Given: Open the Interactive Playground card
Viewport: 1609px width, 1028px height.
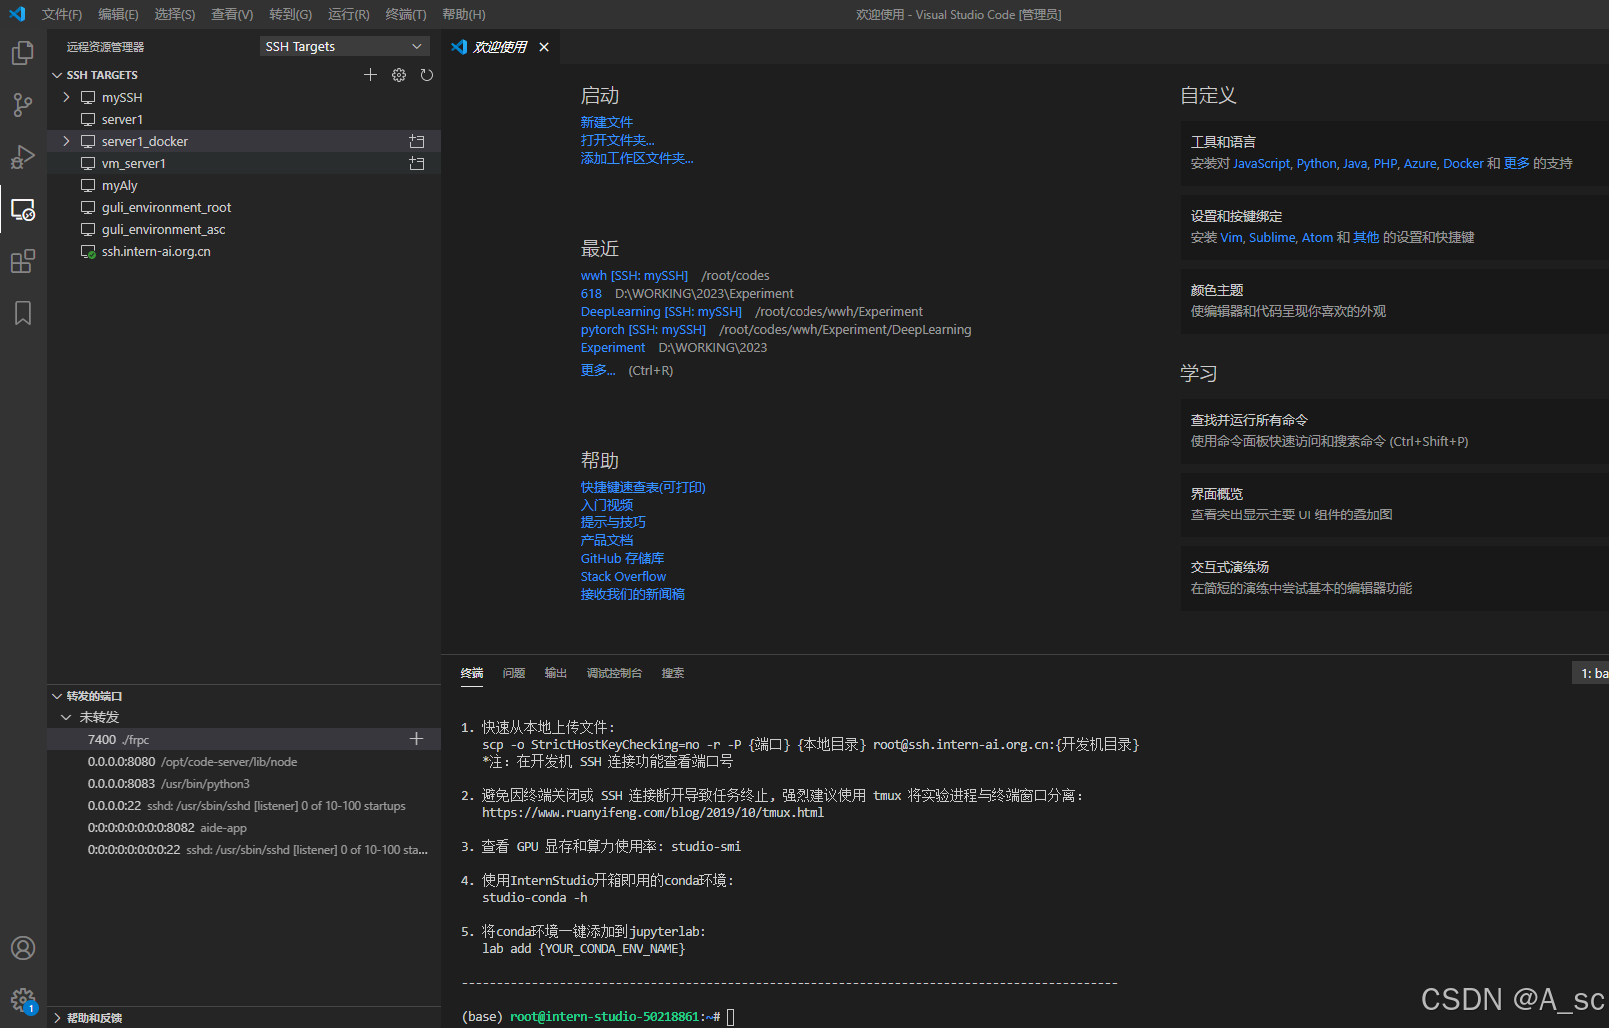Looking at the screenshot, I should (x=1395, y=578).
